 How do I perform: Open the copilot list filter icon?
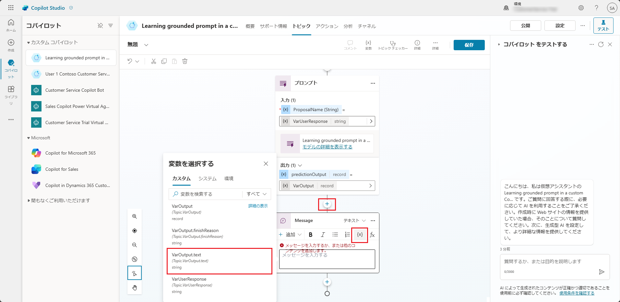point(111,26)
